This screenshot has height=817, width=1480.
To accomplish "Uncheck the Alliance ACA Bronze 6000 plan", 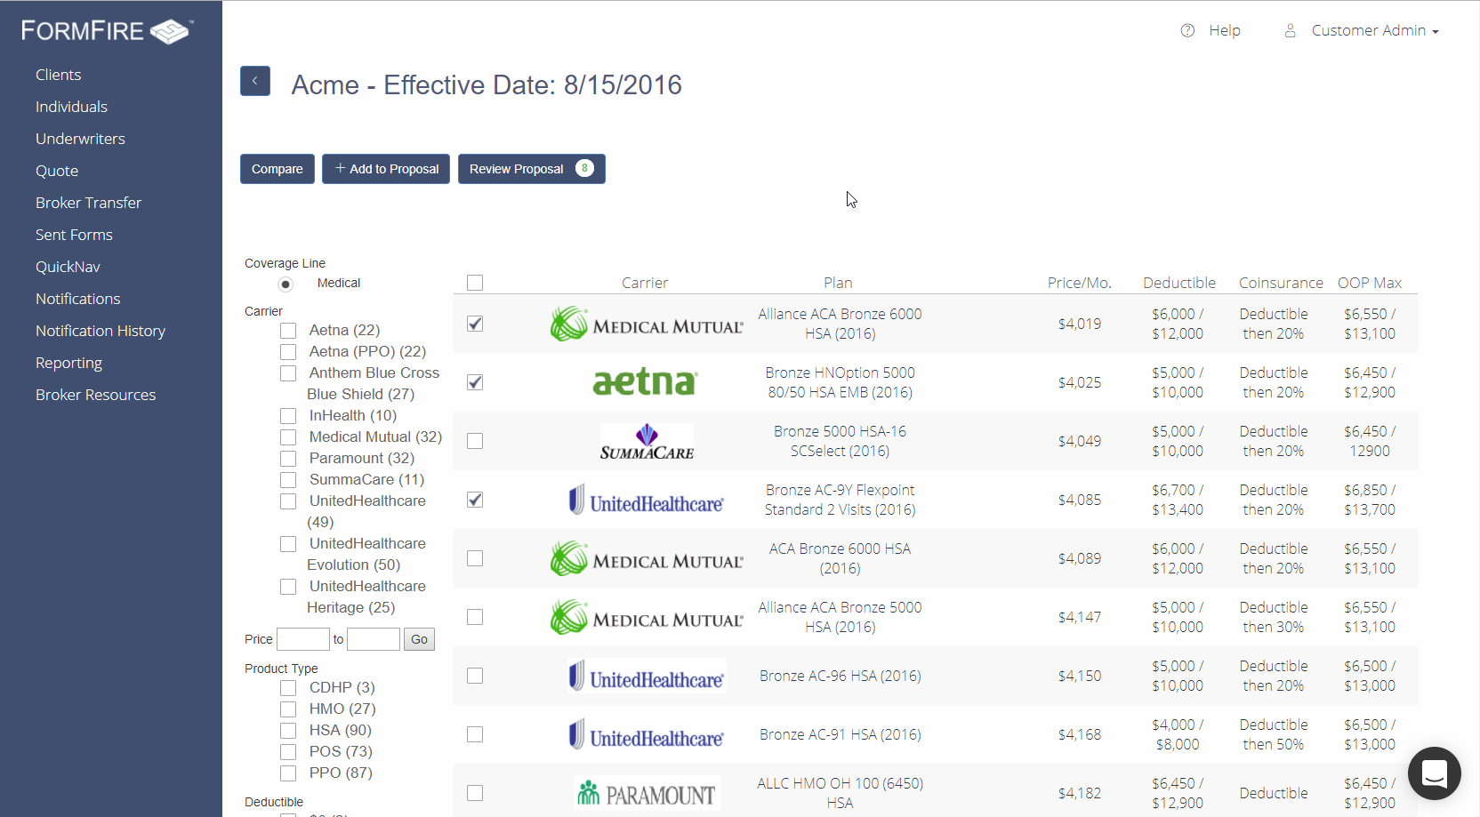I will [475, 324].
